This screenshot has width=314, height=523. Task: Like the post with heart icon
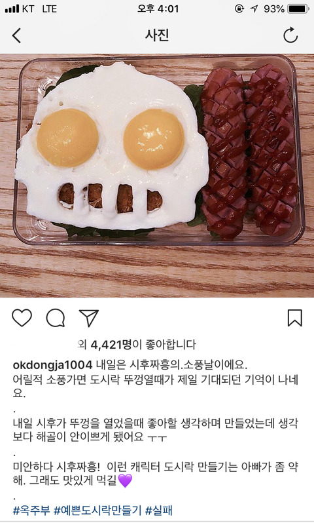22,317
